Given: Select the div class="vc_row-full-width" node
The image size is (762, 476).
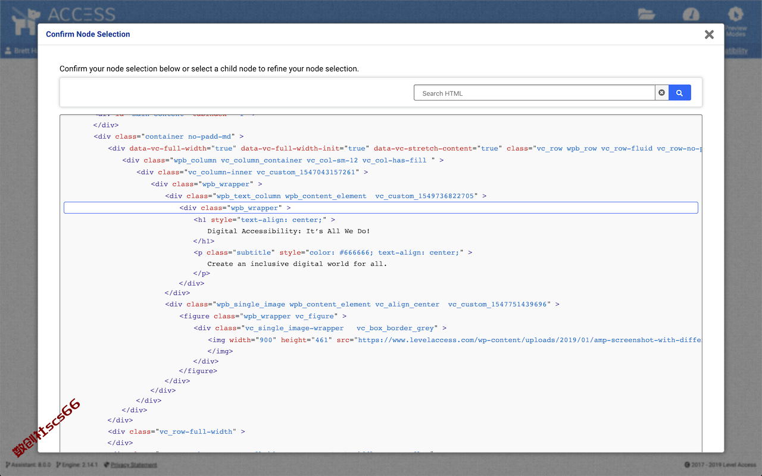Looking at the screenshot, I should [x=176, y=431].
